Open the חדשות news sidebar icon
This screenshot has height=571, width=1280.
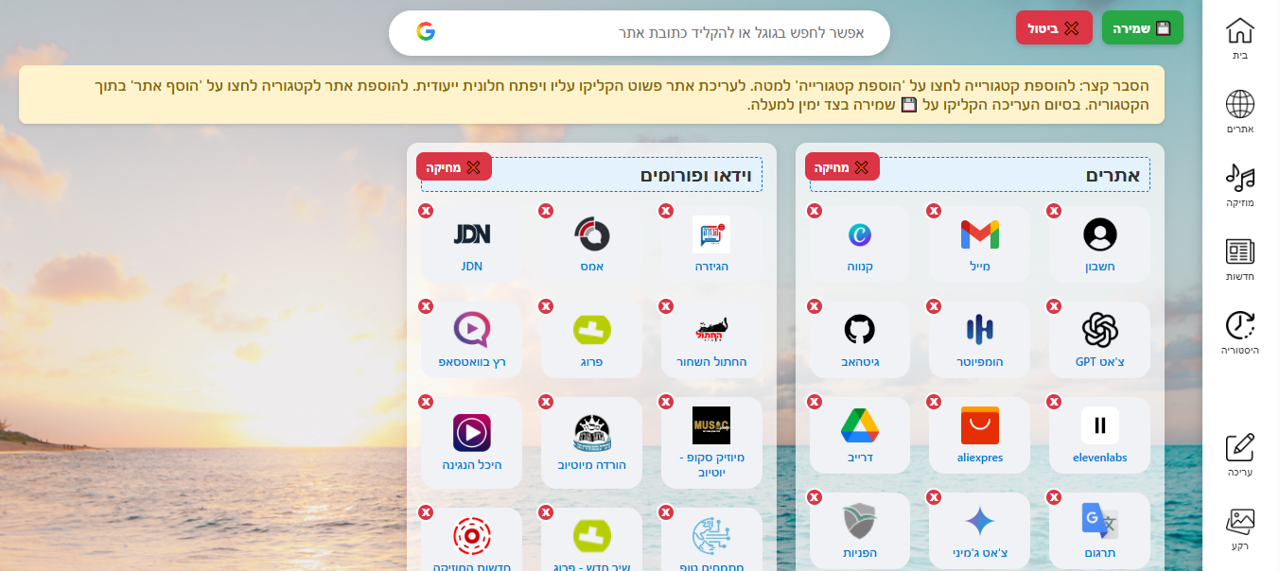point(1239,260)
